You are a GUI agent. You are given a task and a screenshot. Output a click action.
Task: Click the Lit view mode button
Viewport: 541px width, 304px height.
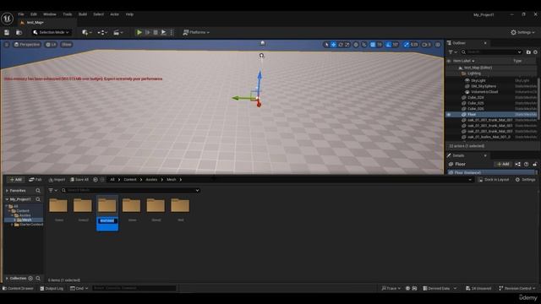pos(51,45)
